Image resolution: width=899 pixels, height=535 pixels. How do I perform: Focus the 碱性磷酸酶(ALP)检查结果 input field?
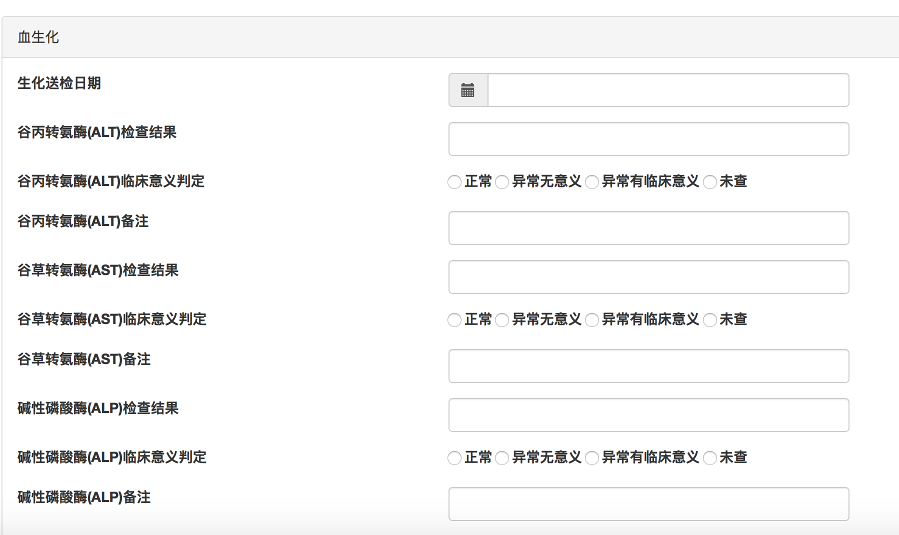click(x=648, y=415)
